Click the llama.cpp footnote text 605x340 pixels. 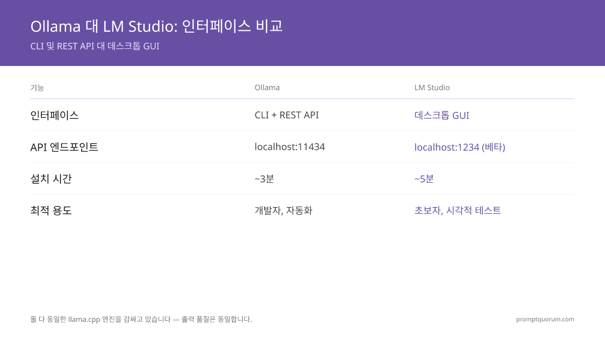[141, 319]
